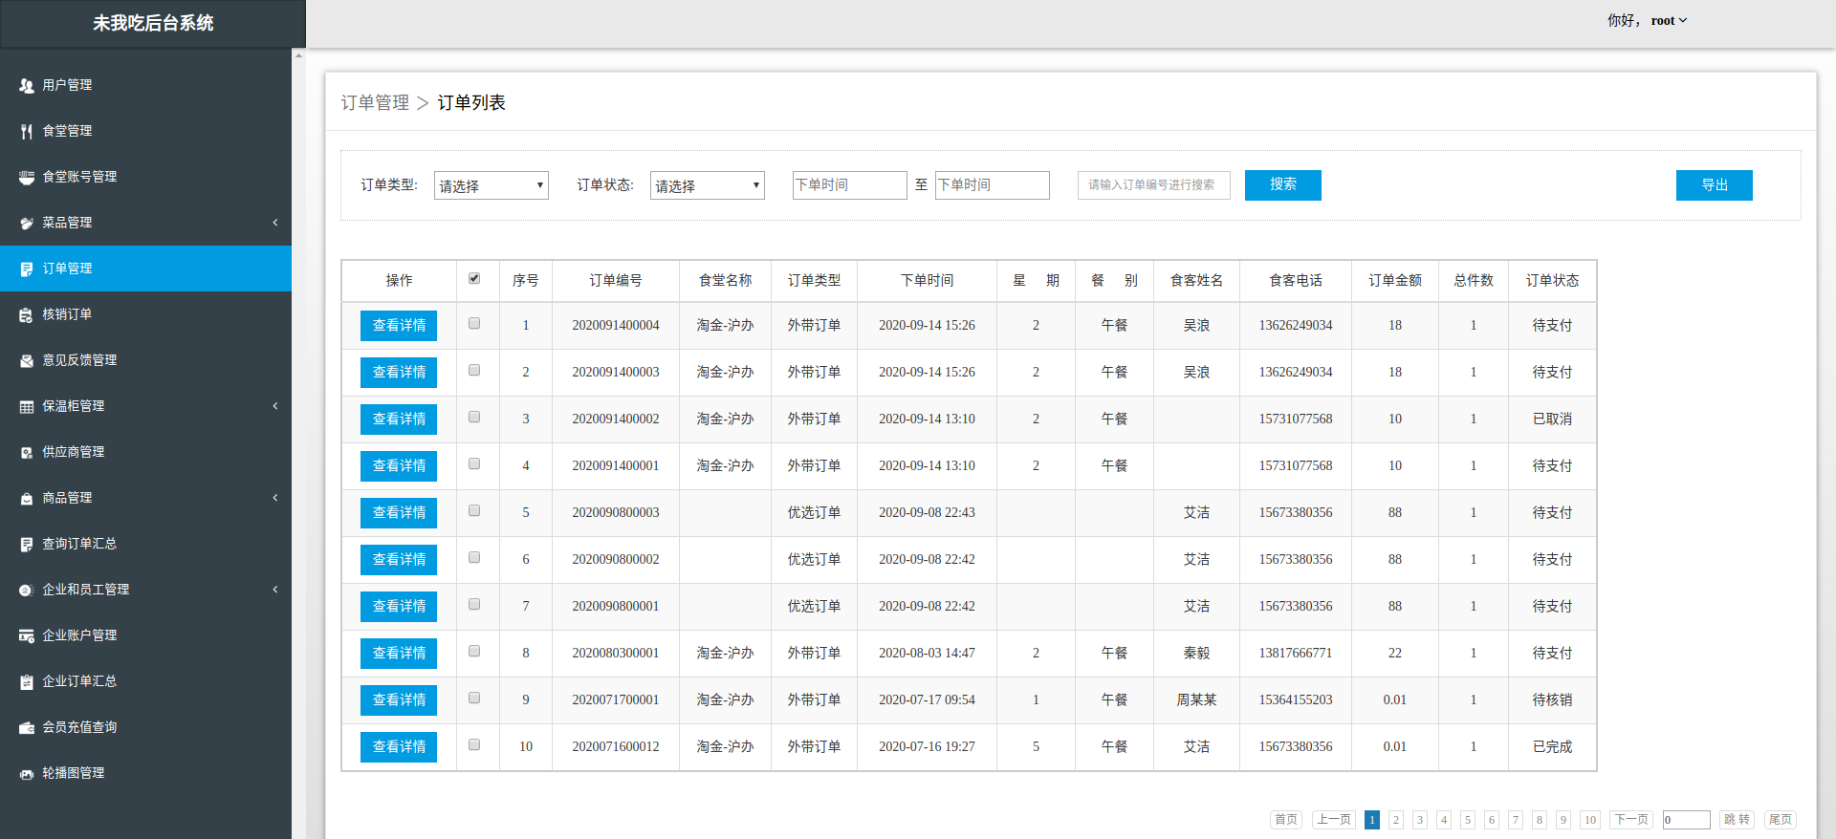Viewport: 1836px width, 839px height.
Task: Click the 食堂账号管理 sidebar icon
Action: click(x=27, y=177)
